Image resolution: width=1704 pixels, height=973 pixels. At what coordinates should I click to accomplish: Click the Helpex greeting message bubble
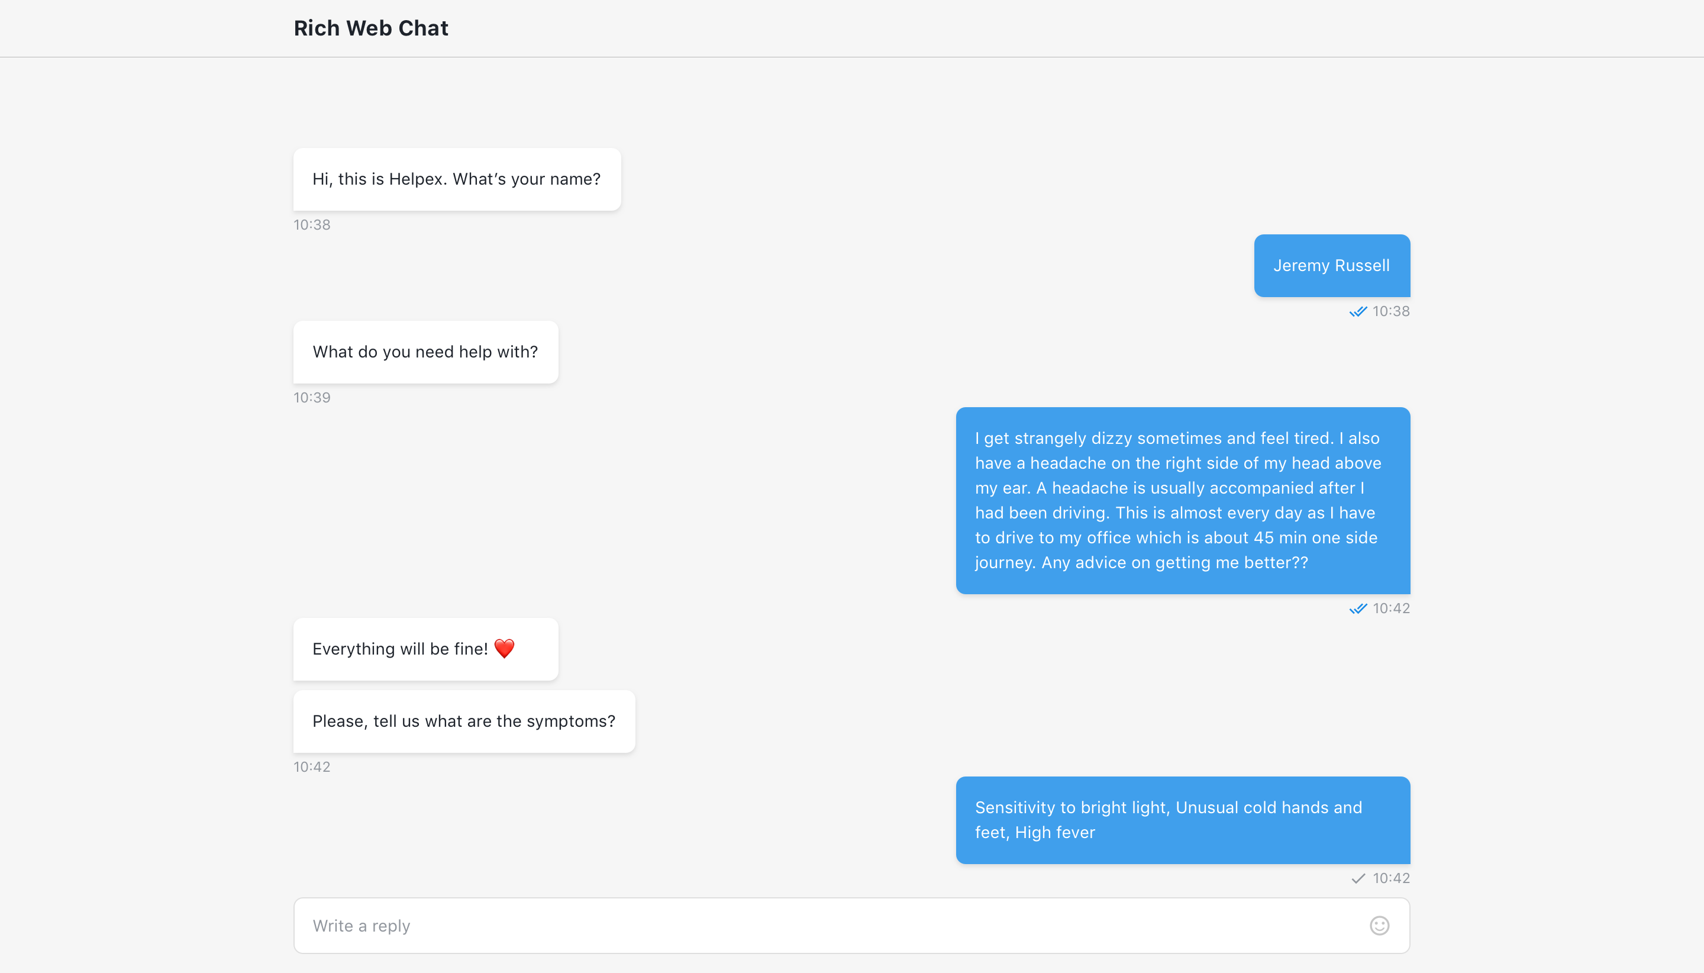[457, 179]
